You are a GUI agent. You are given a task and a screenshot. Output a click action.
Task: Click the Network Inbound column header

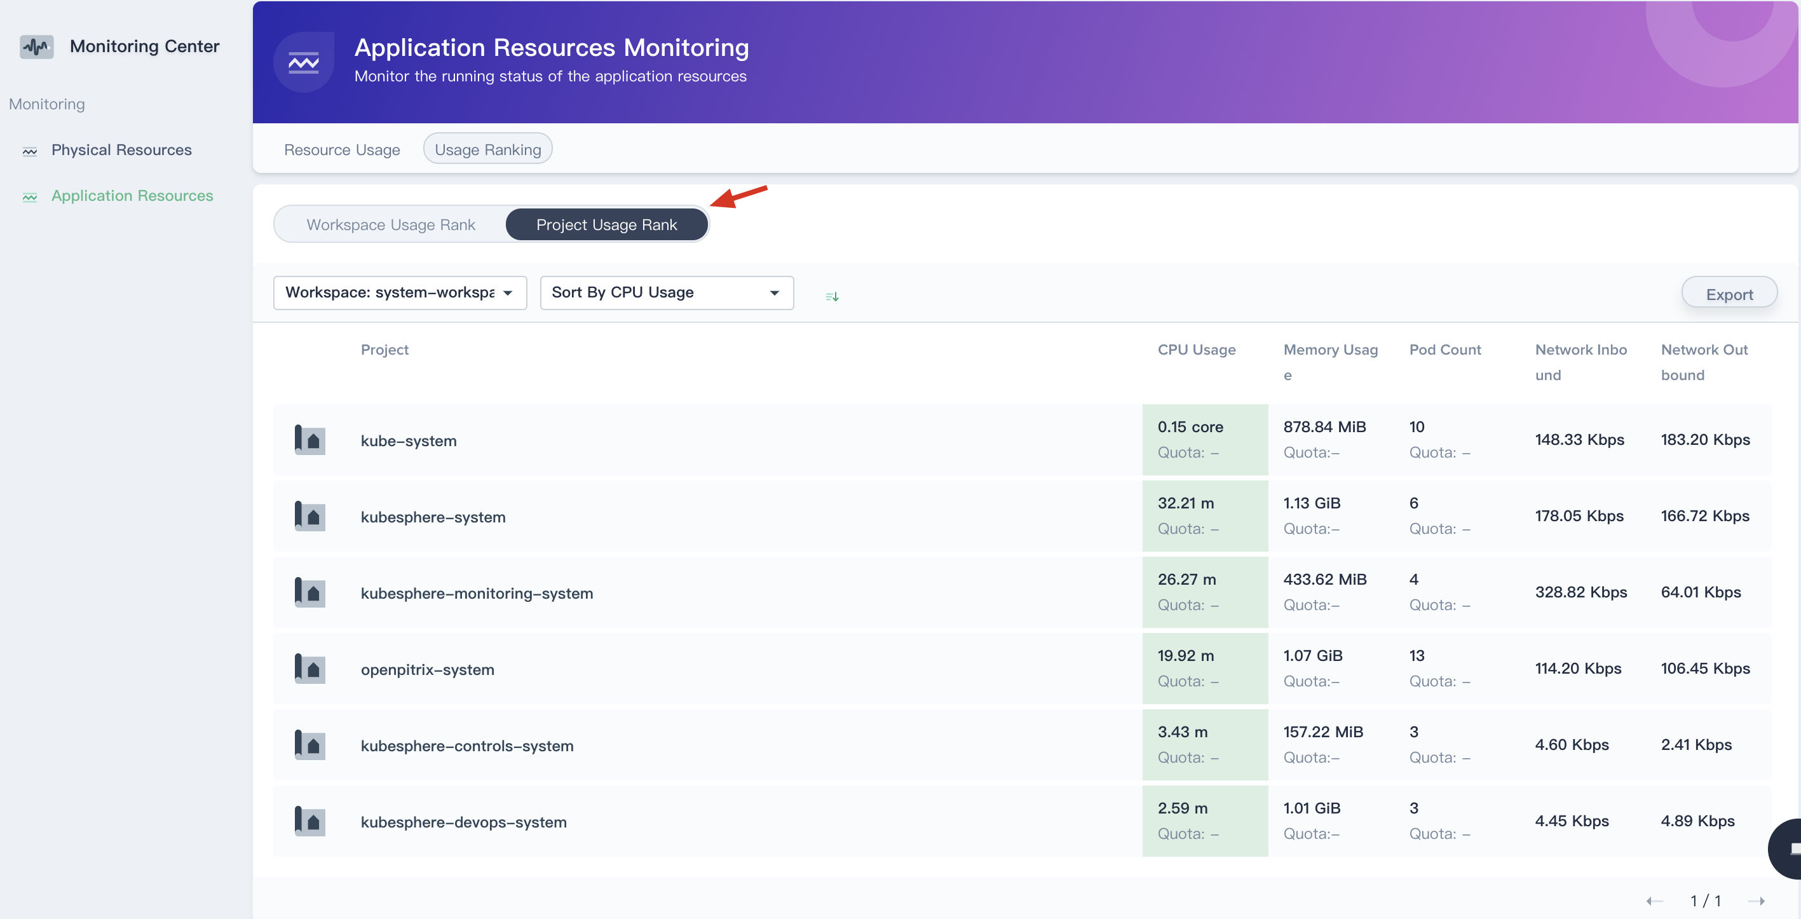pyautogui.click(x=1580, y=362)
